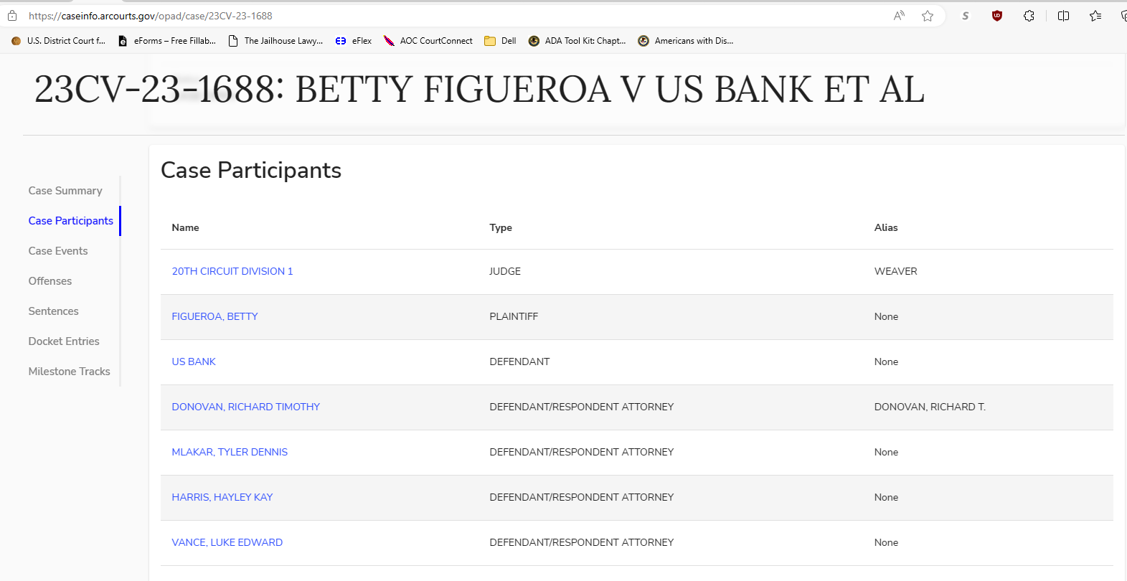This screenshot has width=1127, height=581.
Task: Open the uBlock Origin extension
Action: pos(996,16)
